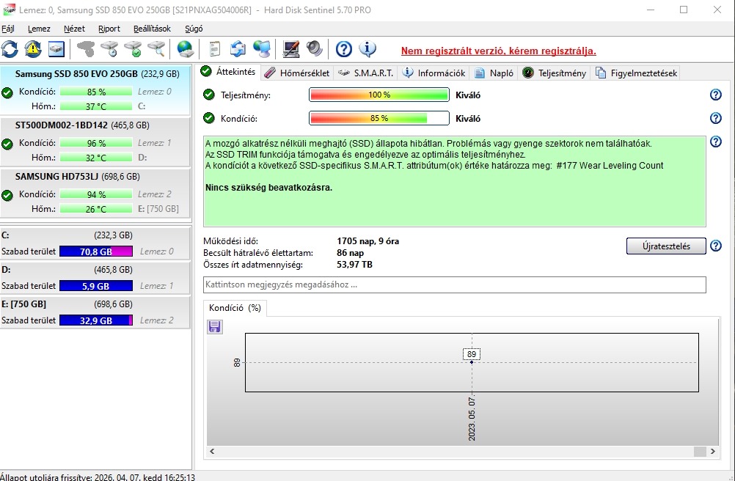
Task: Click the 32,9 GB free space bar
Action: click(96, 320)
